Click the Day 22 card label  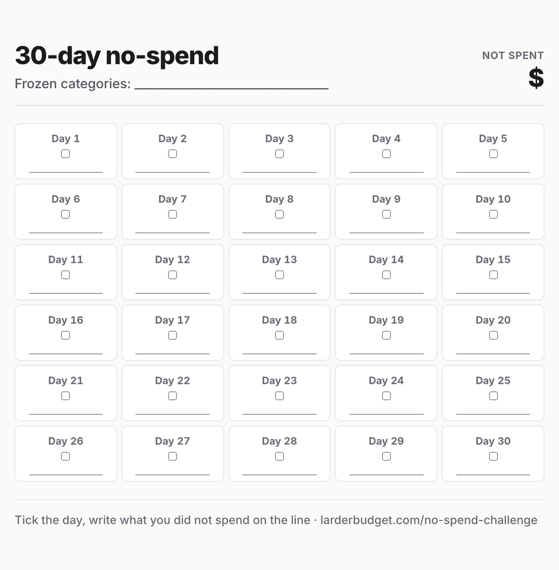click(172, 381)
